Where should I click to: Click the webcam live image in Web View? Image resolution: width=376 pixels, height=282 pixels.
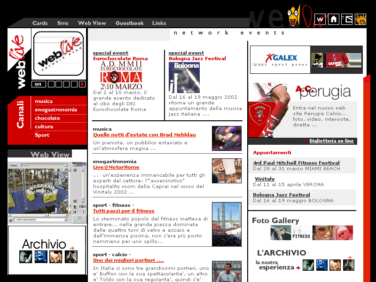(x=39, y=191)
